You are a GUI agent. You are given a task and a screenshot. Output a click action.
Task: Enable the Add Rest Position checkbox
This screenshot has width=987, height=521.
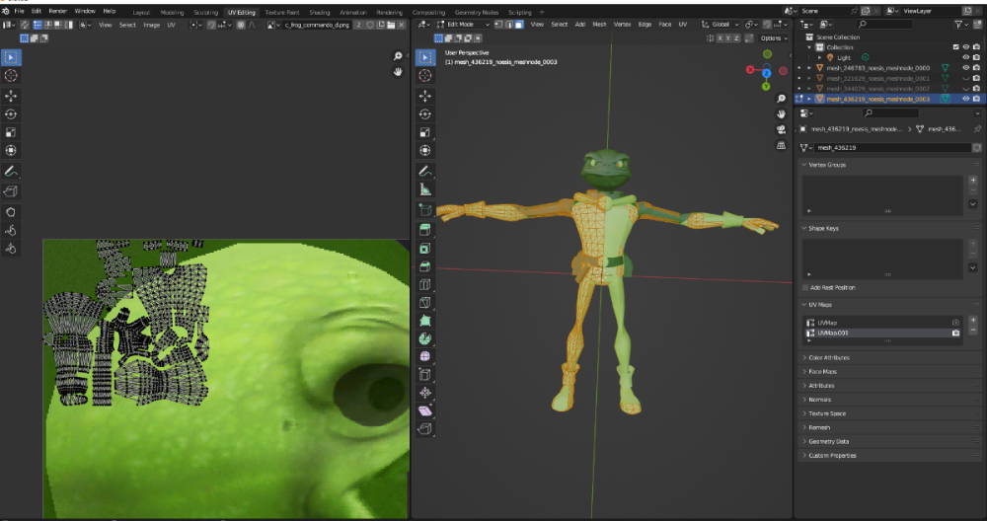(803, 287)
